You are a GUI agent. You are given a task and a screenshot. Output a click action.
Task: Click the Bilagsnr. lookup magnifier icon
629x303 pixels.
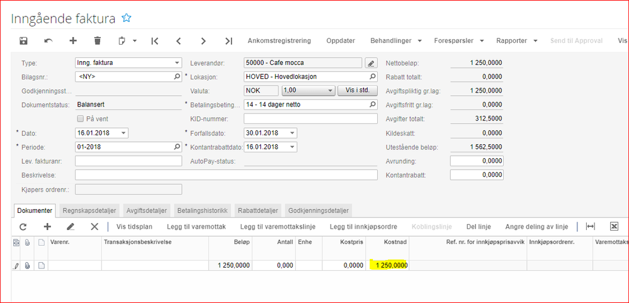coord(177,76)
